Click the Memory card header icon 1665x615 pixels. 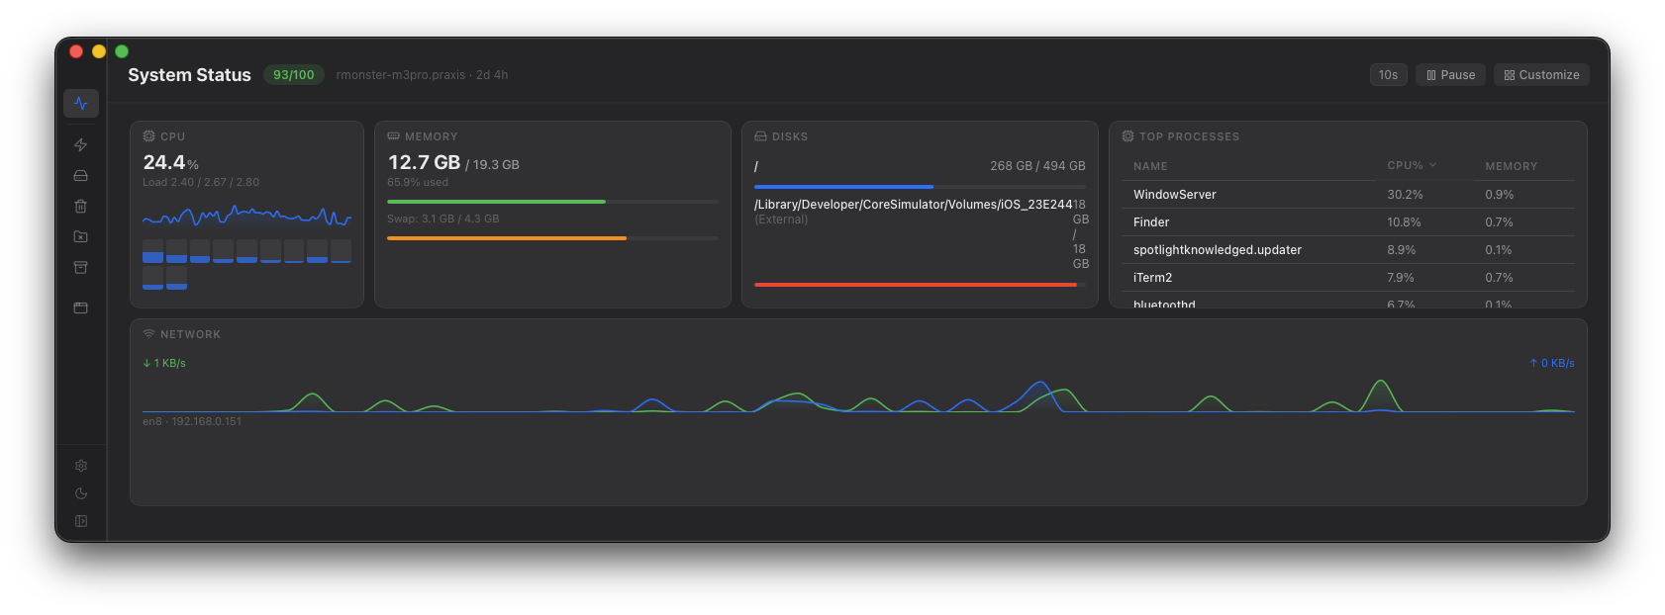click(393, 136)
